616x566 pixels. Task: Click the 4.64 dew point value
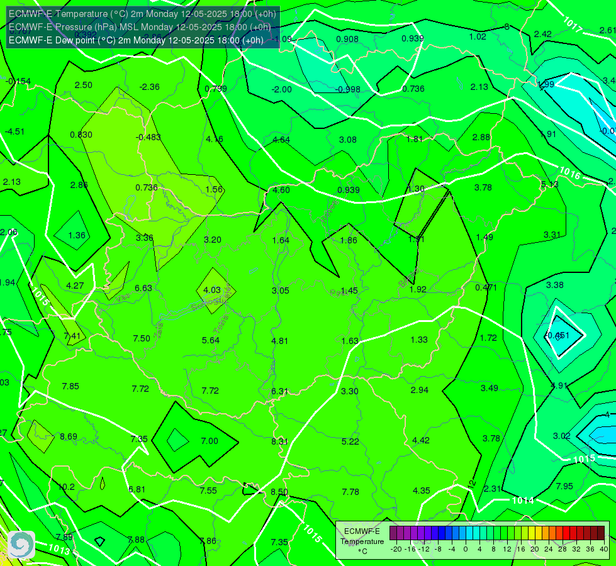coord(281,140)
